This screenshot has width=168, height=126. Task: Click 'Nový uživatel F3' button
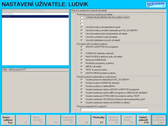[x=38, y=120]
